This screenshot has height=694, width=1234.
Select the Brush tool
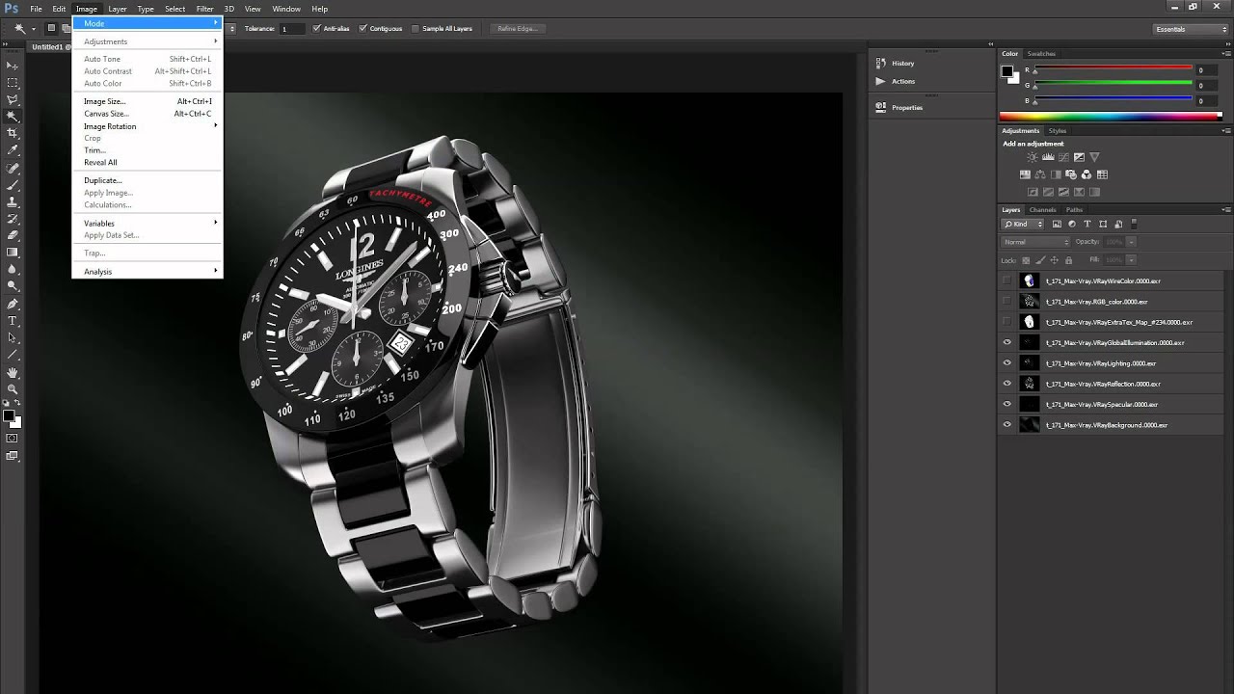click(13, 184)
